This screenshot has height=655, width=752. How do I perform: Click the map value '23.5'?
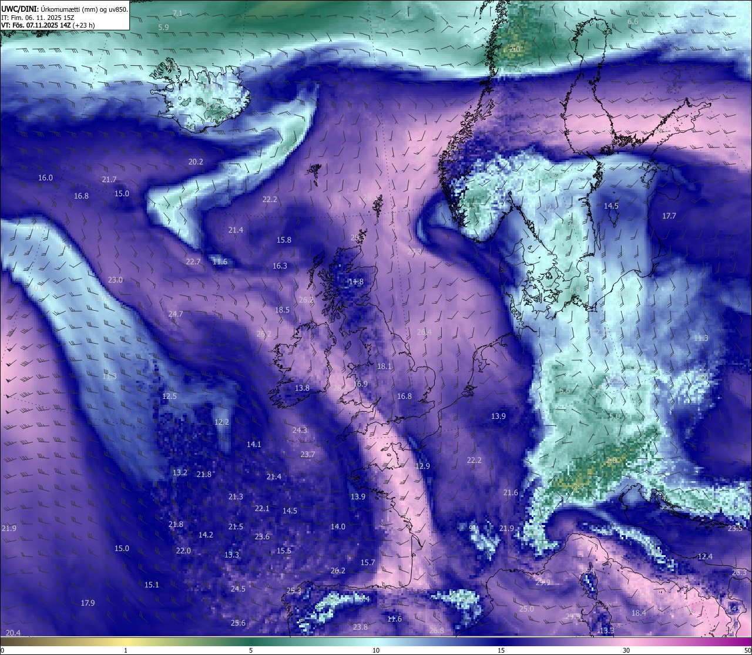[735, 528]
